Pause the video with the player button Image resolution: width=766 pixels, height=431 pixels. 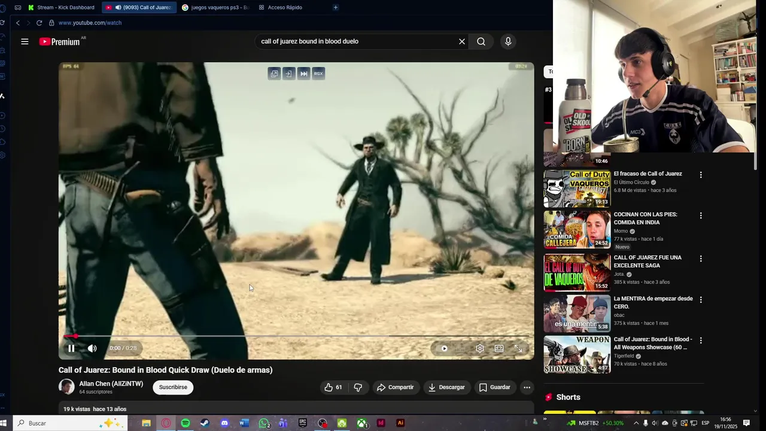(x=71, y=348)
